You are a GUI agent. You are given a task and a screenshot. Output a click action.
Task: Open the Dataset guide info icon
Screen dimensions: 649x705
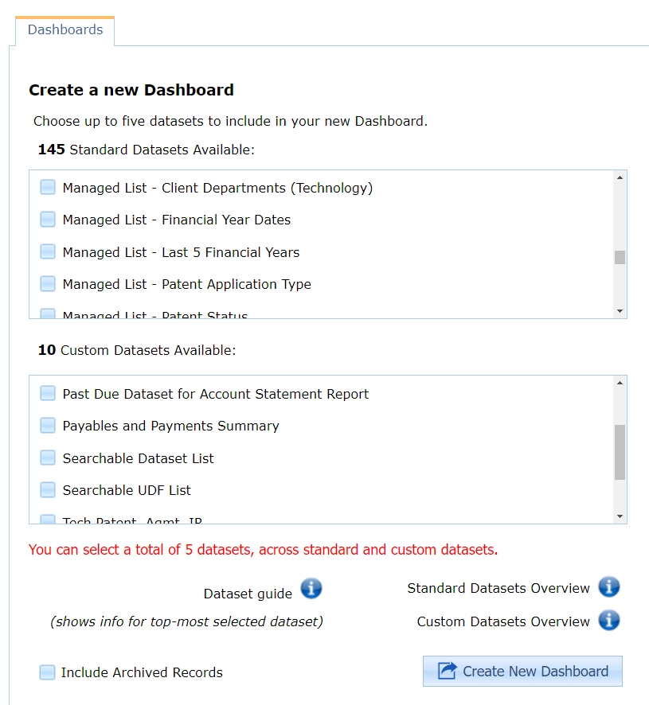(x=311, y=590)
